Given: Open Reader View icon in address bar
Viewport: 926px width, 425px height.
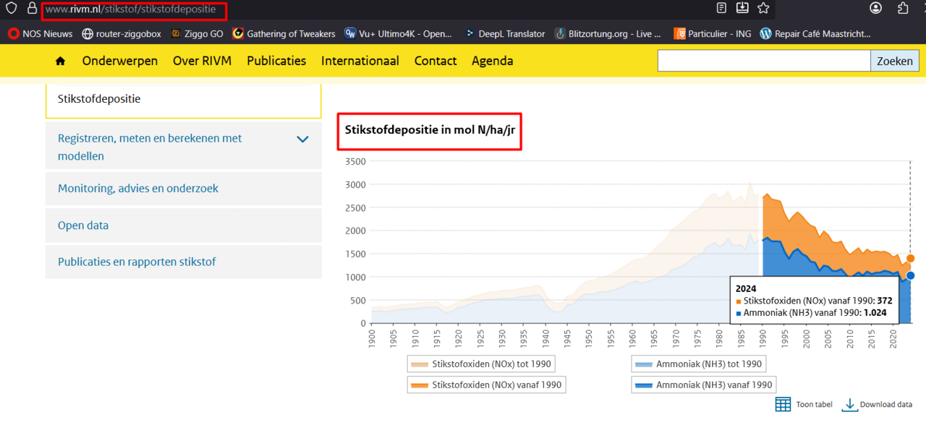Looking at the screenshot, I should click(721, 9).
